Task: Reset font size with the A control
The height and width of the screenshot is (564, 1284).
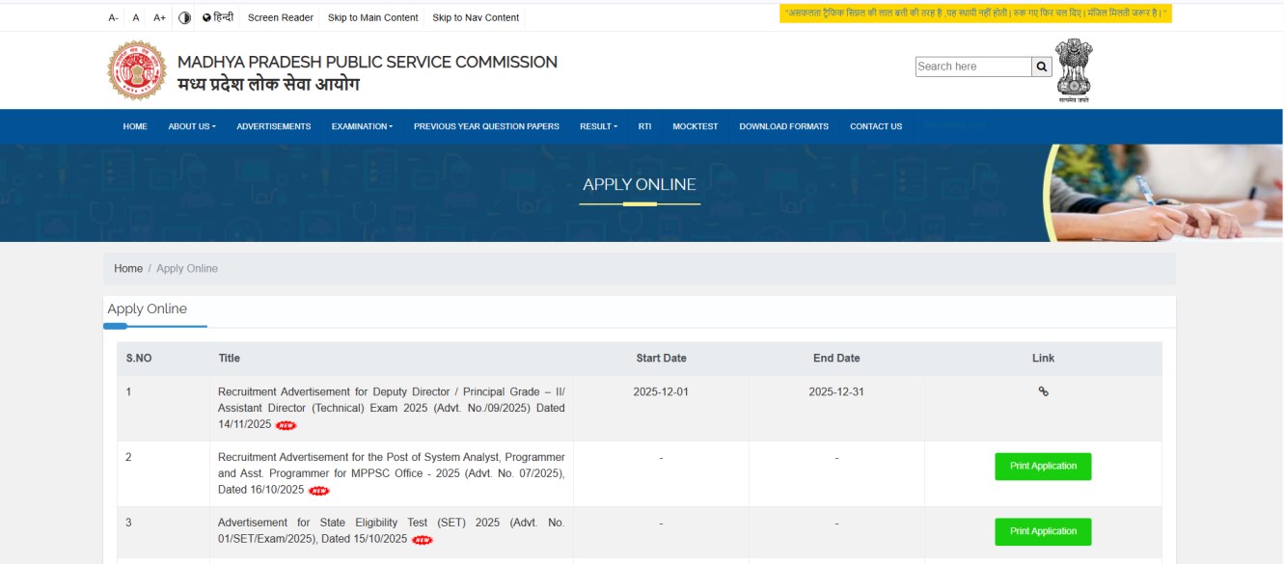Action: [x=136, y=17]
